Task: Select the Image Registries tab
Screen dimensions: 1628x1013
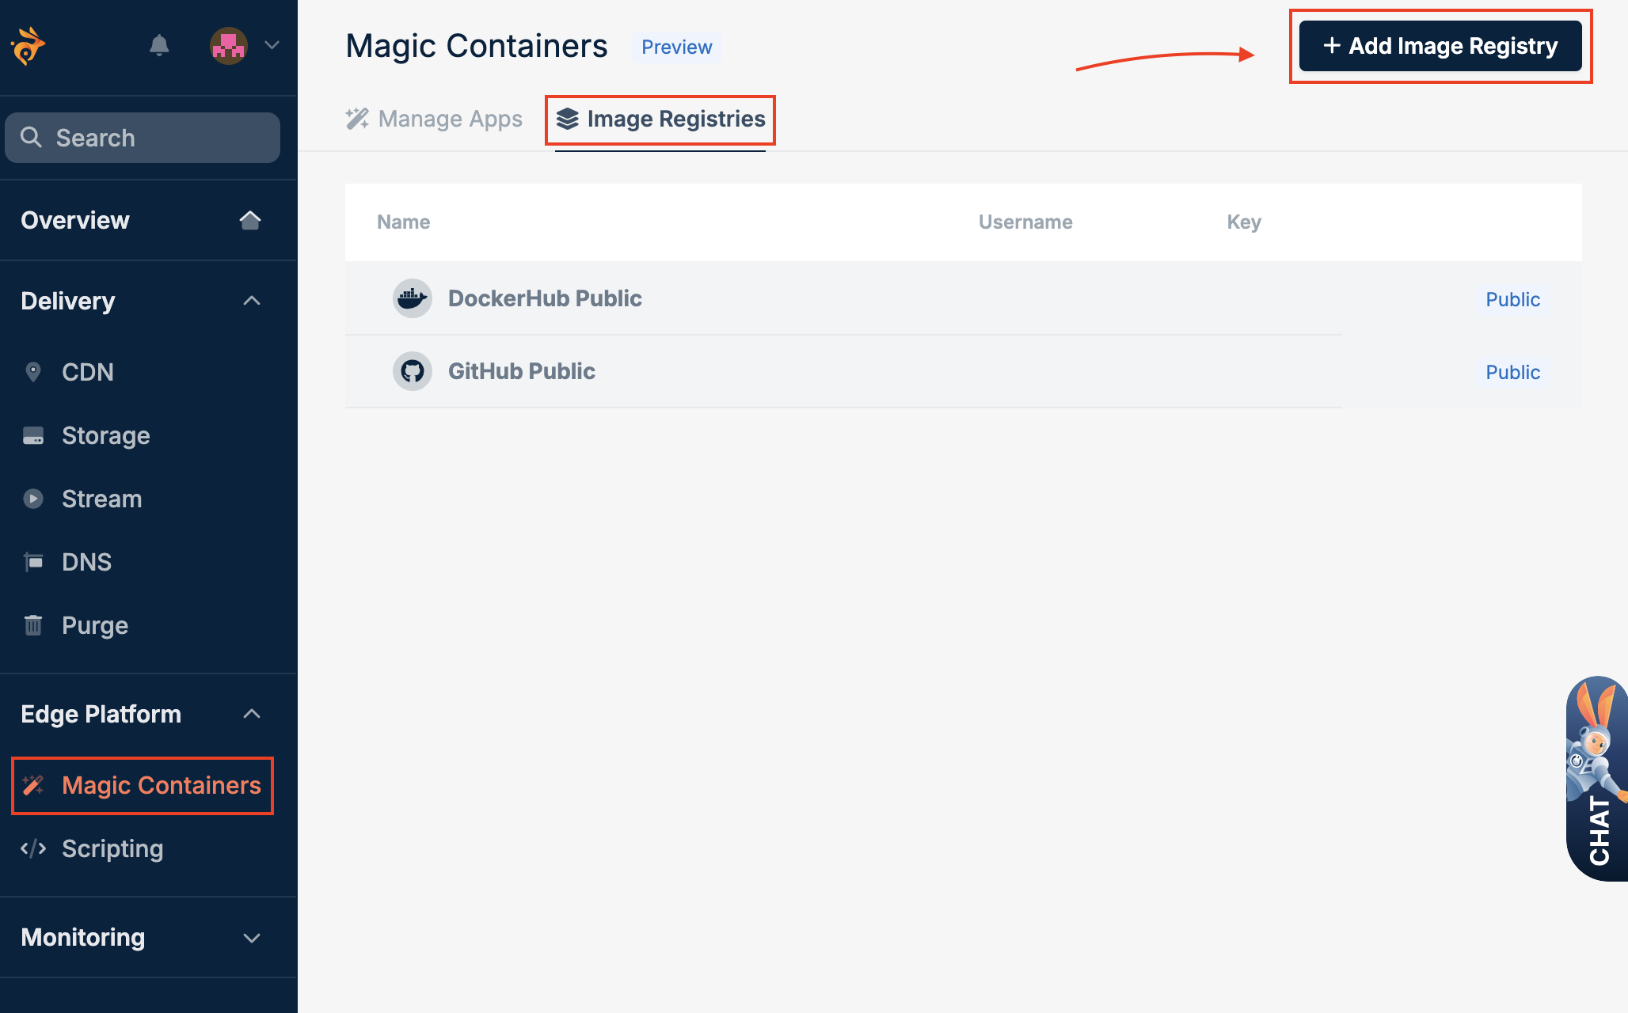Action: pos(660,119)
